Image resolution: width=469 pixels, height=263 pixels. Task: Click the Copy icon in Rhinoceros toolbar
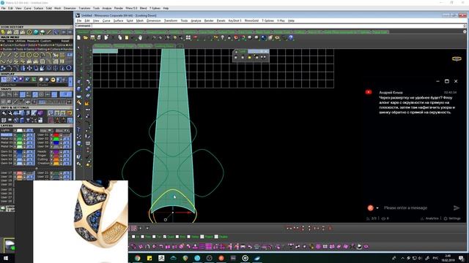tap(119, 37)
